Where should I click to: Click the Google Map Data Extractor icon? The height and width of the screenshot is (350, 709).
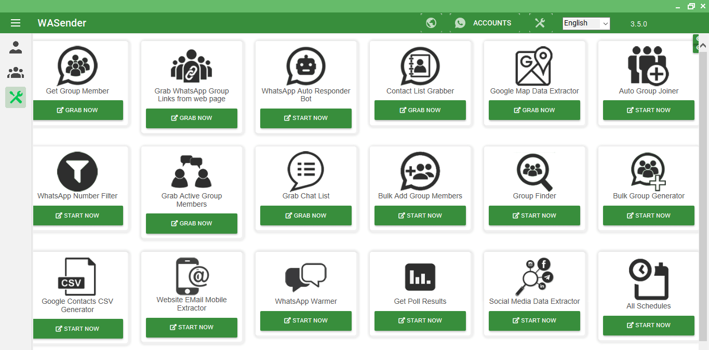(x=534, y=66)
